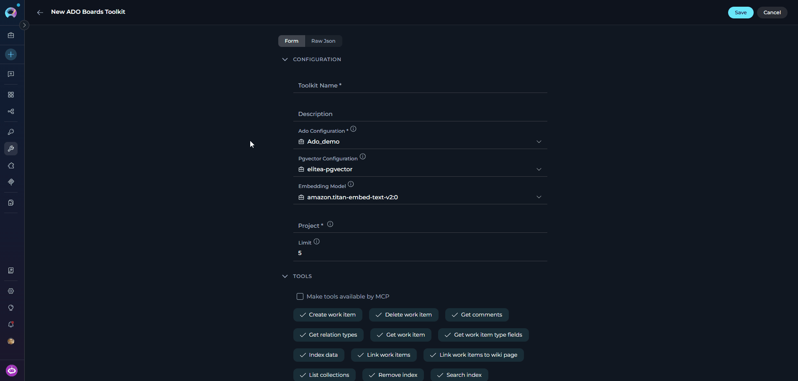Image resolution: width=798 pixels, height=381 pixels.
Task: Toggle the Delete work item tool
Action: click(x=404, y=315)
